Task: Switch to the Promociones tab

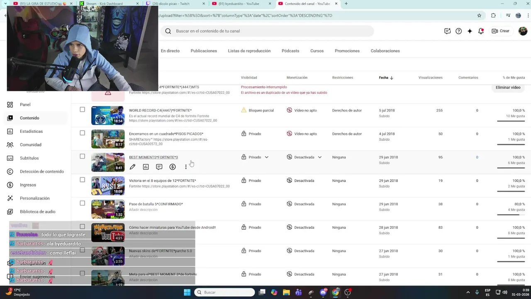Action: pos(347,51)
